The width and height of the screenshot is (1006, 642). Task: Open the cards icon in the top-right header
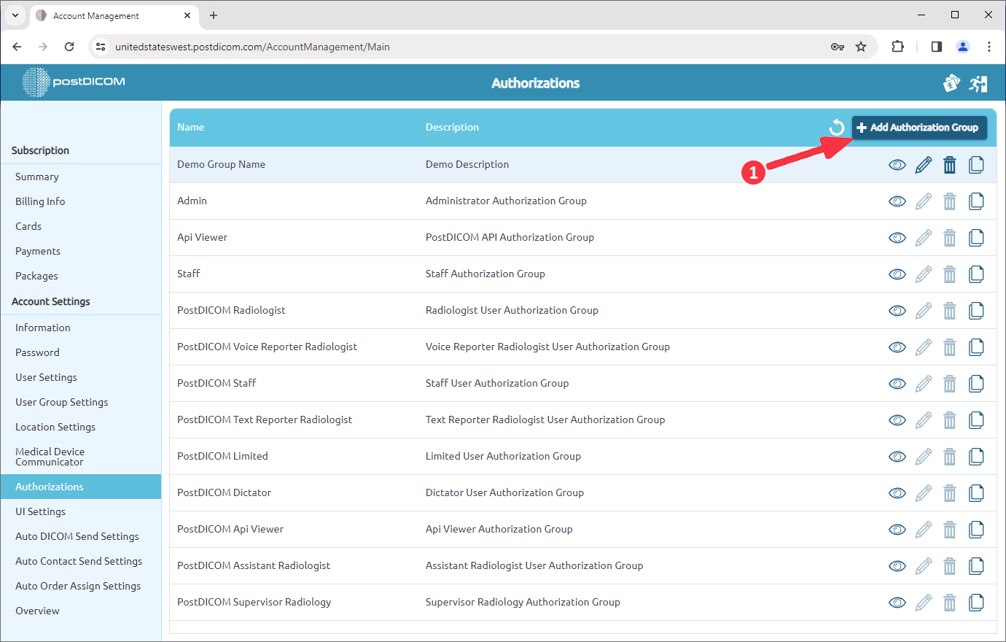coord(951,83)
